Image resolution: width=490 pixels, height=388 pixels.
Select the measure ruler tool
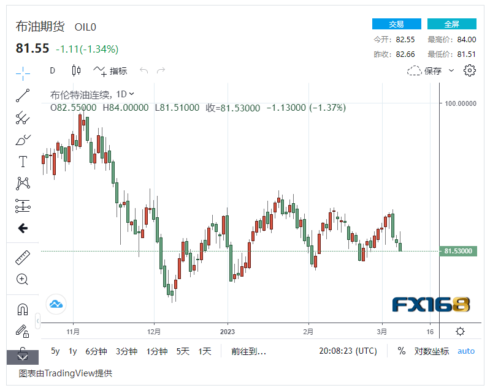(23, 258)
